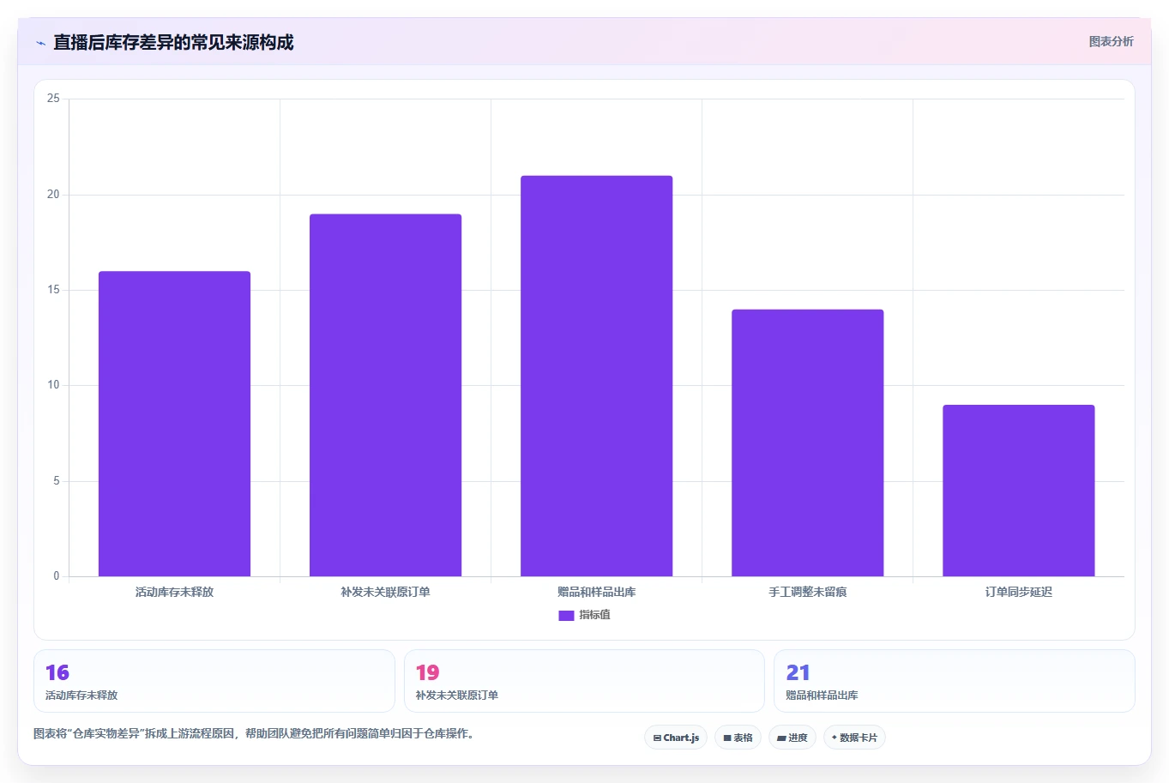Click the y-axis value 5
1169x783 pixels.
[x=57, y=481]
